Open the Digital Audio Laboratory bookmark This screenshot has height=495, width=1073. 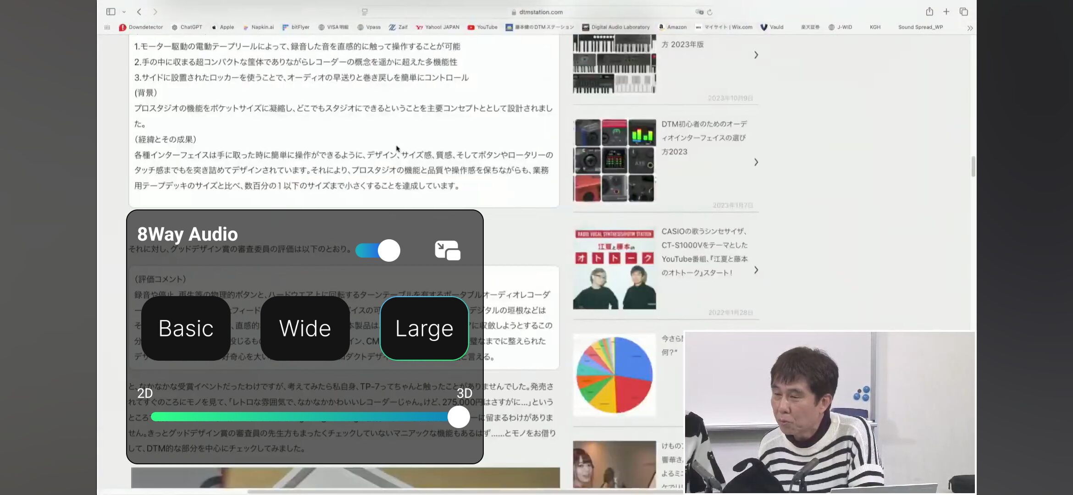(x=616, y=27)
